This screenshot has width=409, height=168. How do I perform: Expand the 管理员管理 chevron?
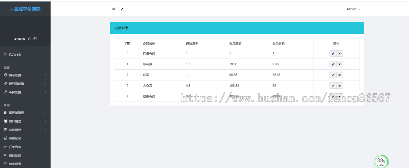[x=45, y=113]
